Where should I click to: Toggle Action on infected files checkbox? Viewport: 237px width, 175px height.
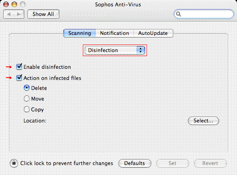[x=19, y=78]
